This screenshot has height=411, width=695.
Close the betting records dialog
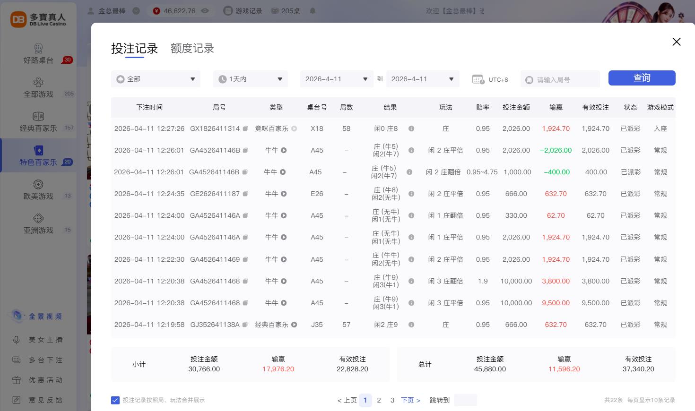coord(676,42)
